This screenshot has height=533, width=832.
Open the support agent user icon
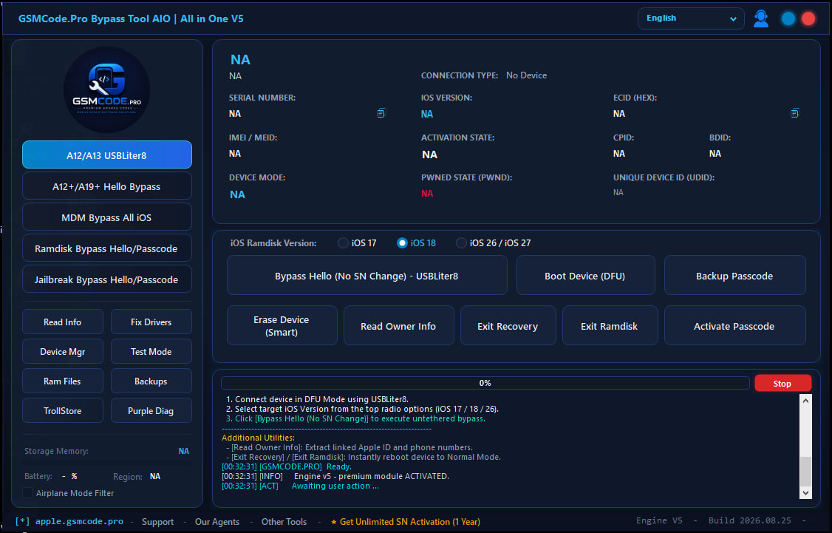click(x=761, y=18)
